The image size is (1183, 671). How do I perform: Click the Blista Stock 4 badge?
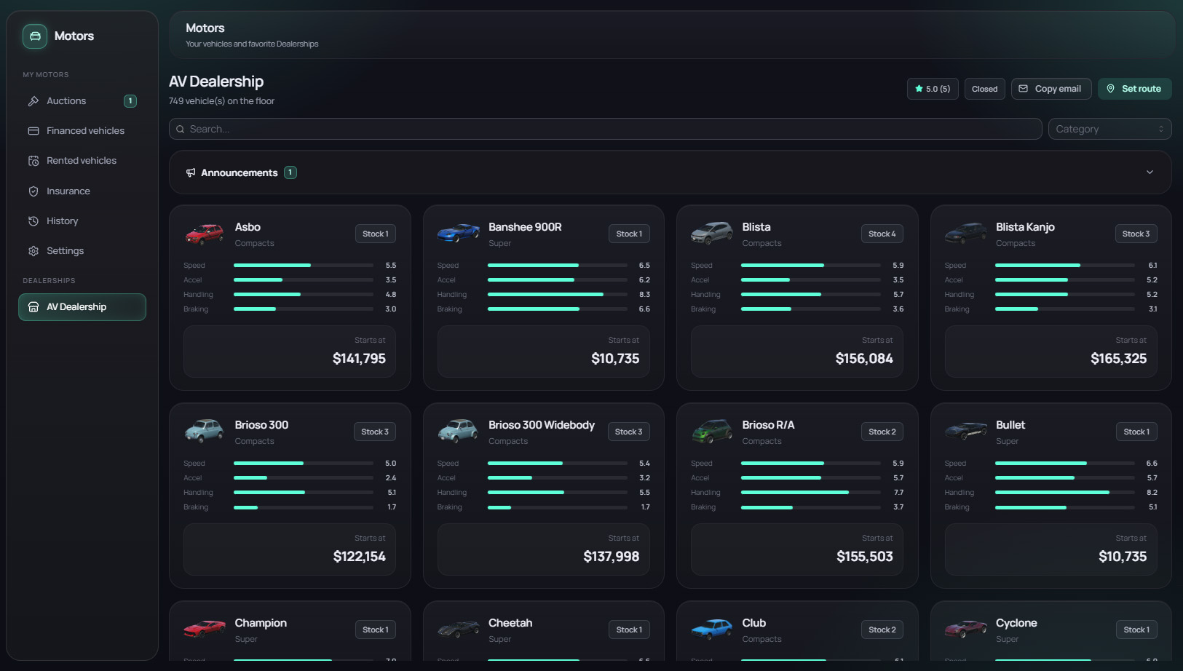pyautogui.click(x=882, y=234)
